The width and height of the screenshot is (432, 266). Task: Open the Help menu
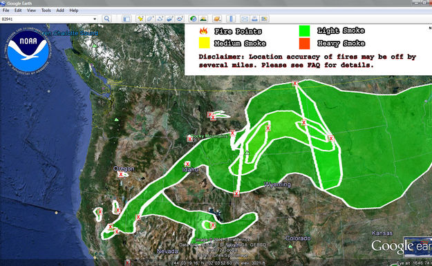(x=74, y=10)
